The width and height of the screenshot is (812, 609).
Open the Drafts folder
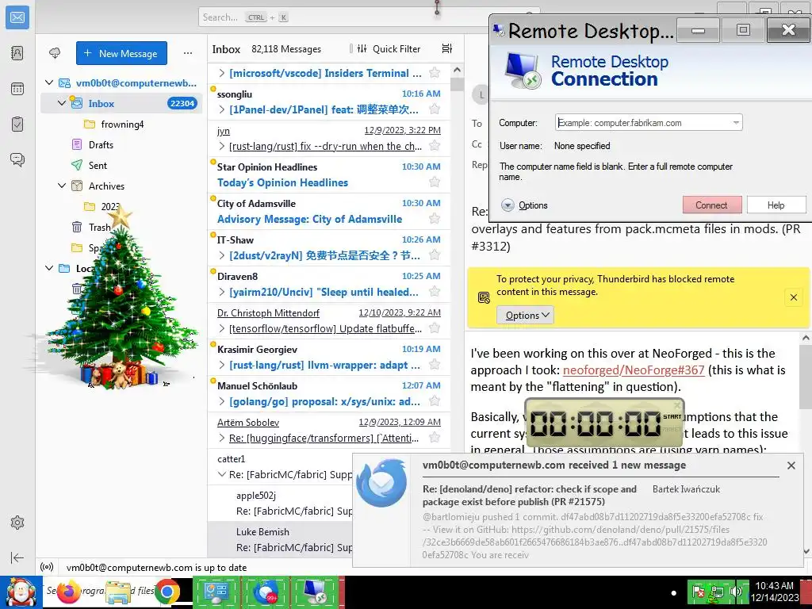(x=121, y=144)
